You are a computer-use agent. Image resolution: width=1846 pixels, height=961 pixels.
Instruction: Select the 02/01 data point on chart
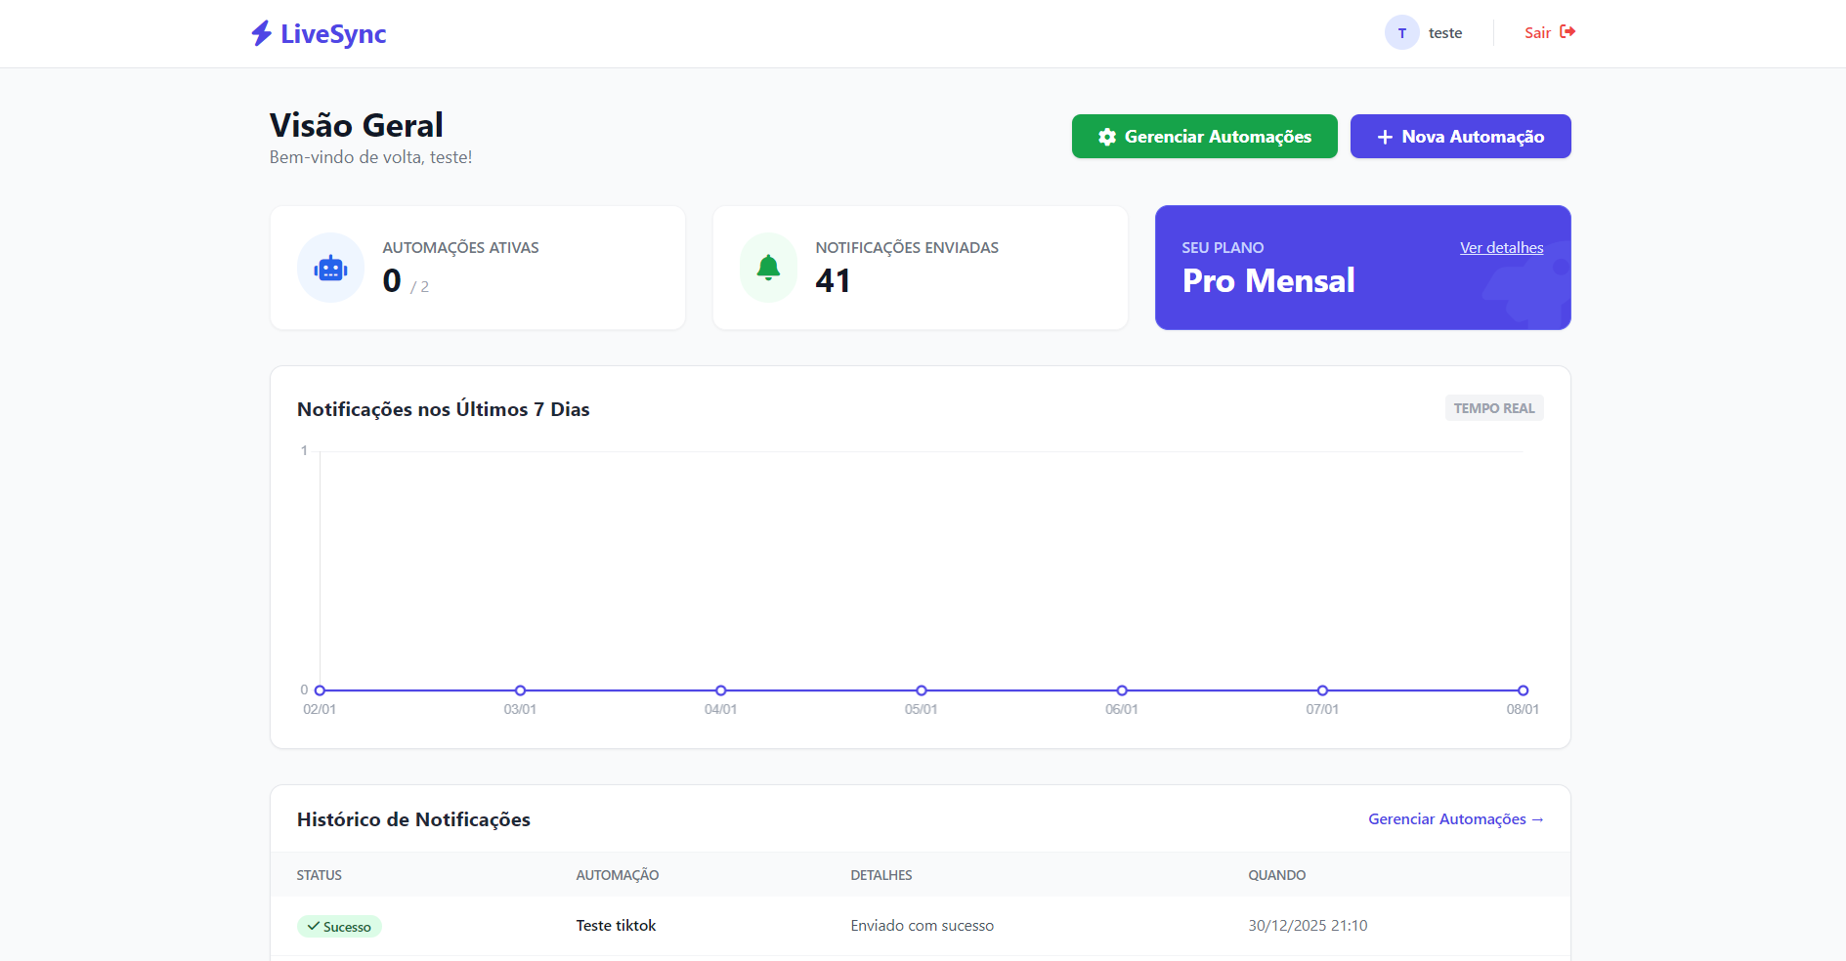coord(320,690)
